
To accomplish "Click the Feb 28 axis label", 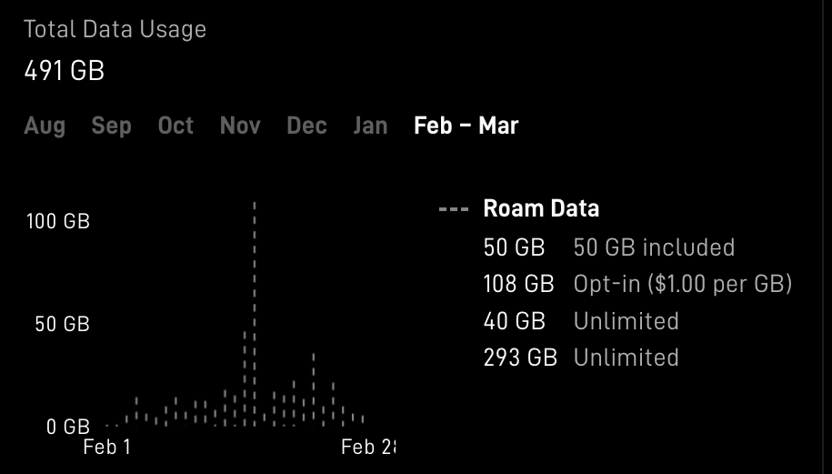I will click(x=368, y=447).
